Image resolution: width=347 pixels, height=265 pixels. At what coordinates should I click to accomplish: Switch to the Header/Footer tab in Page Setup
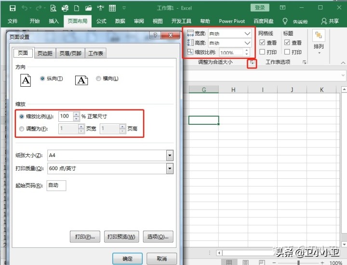click(x=70, y=53)
